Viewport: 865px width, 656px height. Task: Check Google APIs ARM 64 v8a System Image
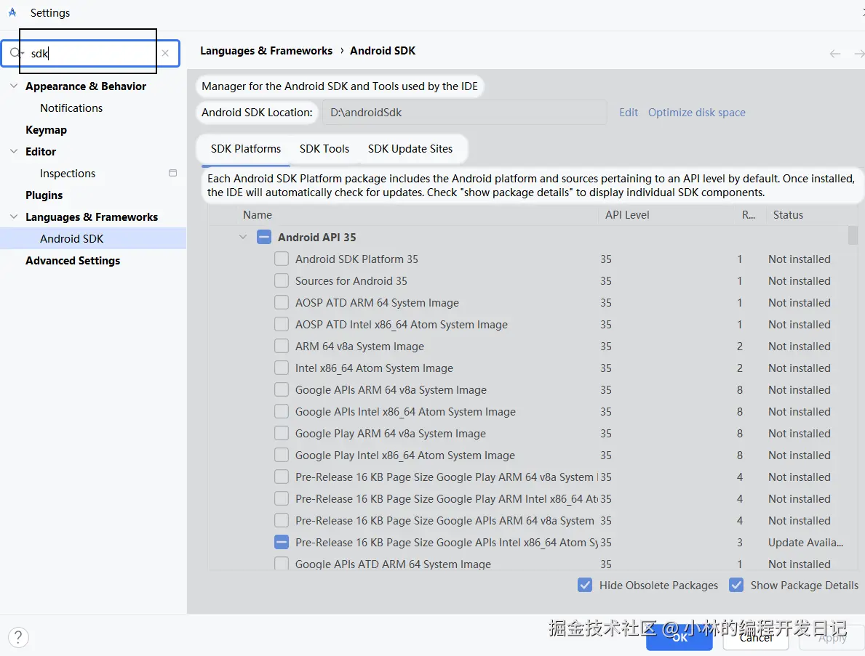[282, 390]
